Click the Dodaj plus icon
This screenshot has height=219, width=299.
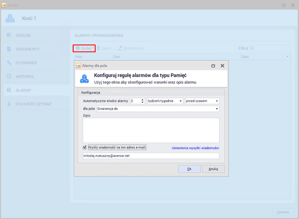point(78,48)
